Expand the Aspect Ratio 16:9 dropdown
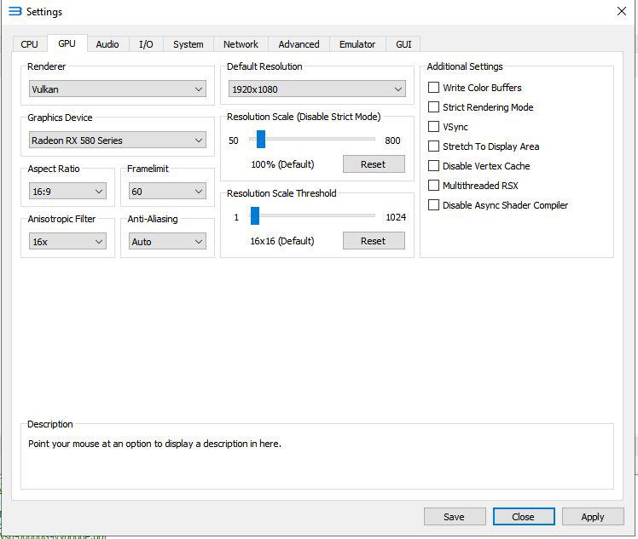638x539 pixels. click(67, 192)
